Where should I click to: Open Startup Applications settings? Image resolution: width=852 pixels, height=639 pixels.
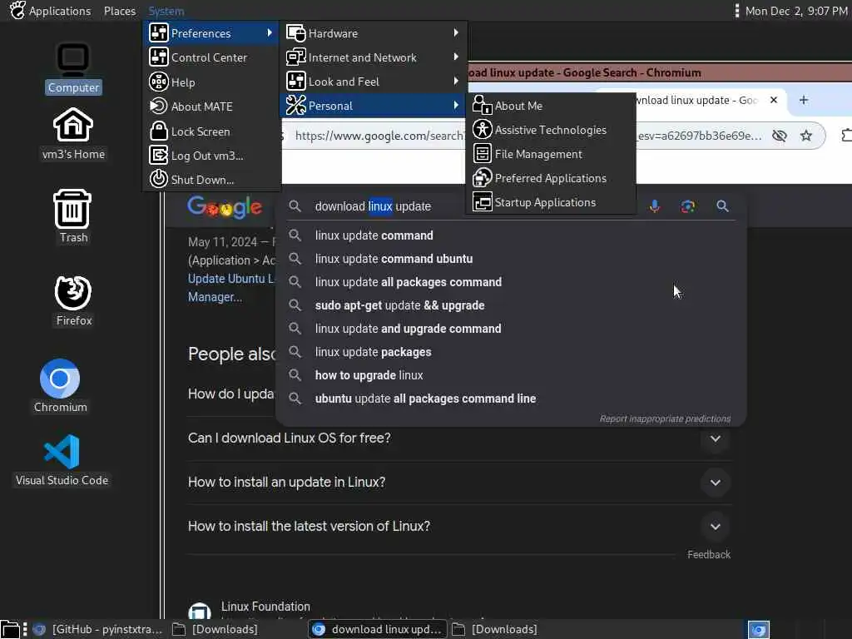[x=551, y=202]
